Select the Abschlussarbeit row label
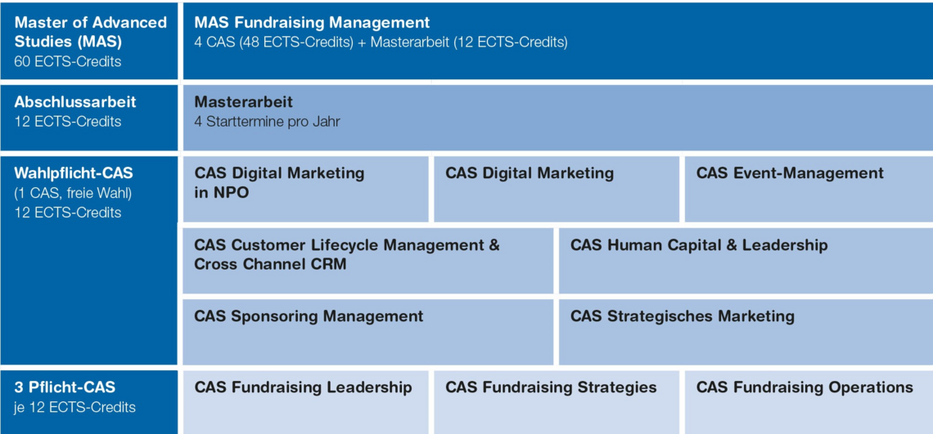933x434 pixels. [75, 102]
